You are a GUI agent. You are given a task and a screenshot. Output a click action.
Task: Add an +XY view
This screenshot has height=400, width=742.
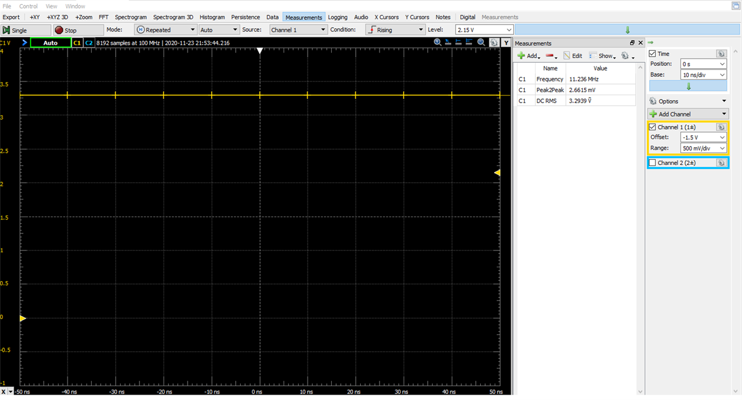[x=35, y=17]
